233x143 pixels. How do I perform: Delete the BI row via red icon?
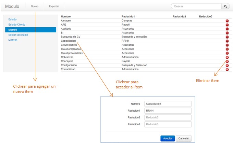point(227,33)
